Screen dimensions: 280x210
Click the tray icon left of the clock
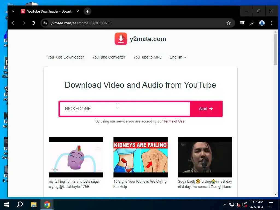(x=245, y=205)
